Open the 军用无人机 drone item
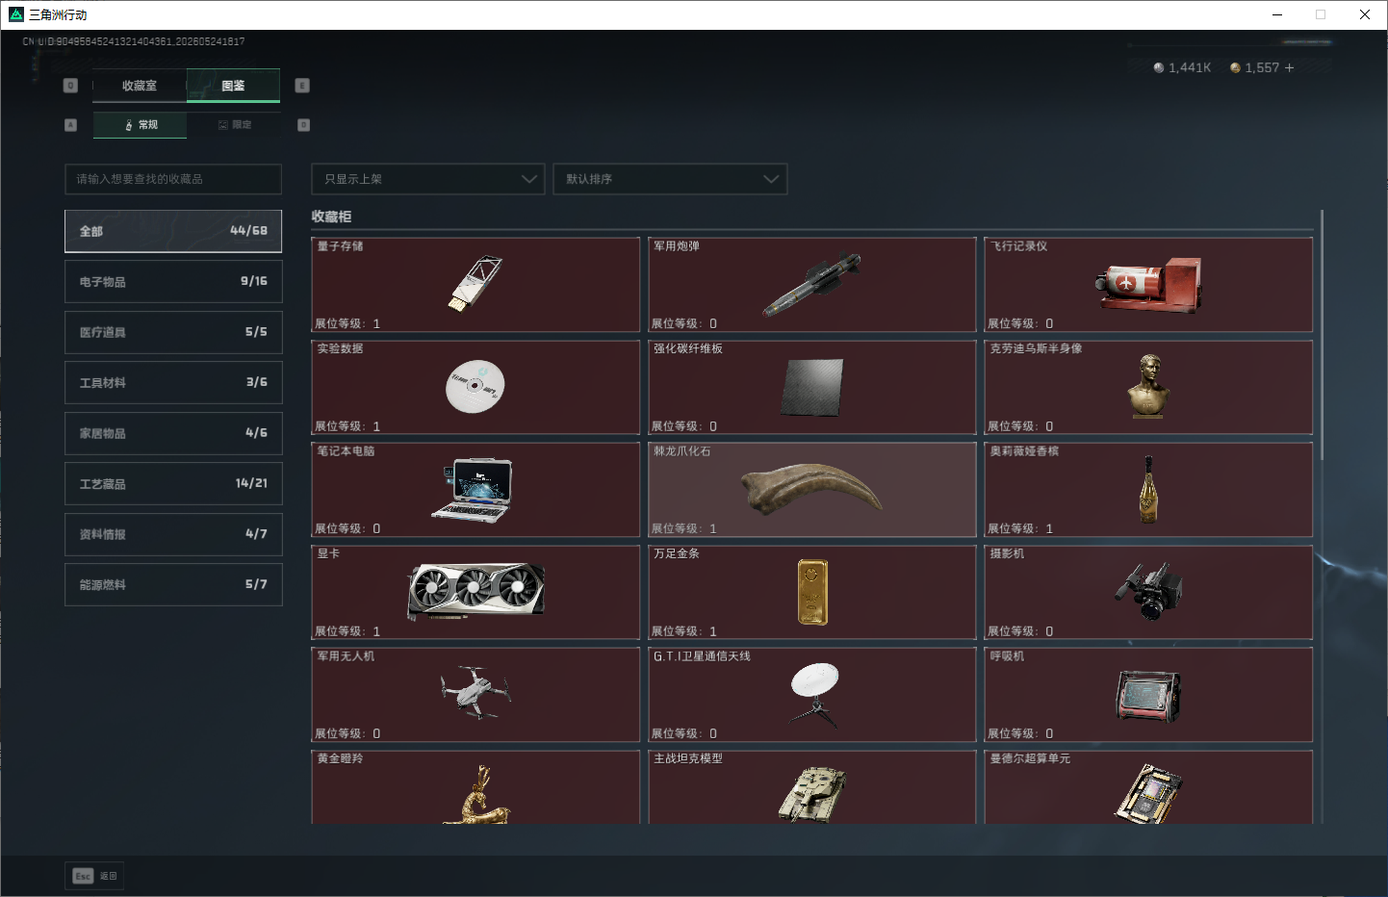 (x=476, y=695)
